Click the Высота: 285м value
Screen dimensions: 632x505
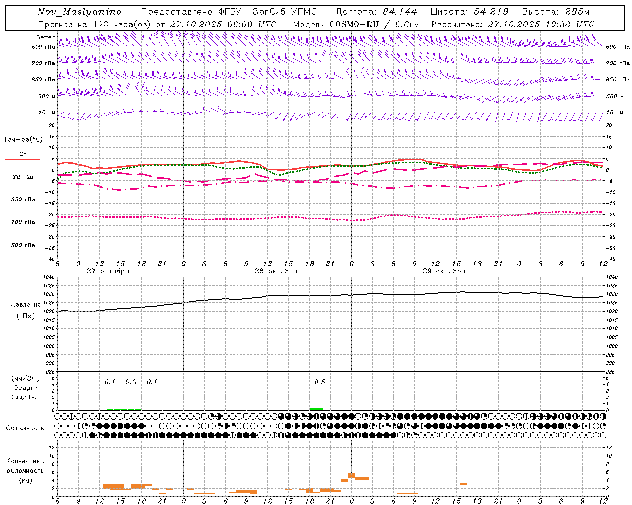pyautogui.click(x=555, y=12)
